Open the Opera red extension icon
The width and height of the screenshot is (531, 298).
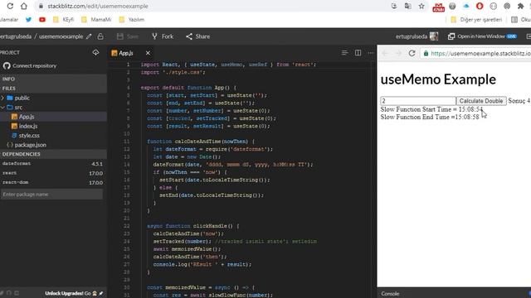pos(480,6)
